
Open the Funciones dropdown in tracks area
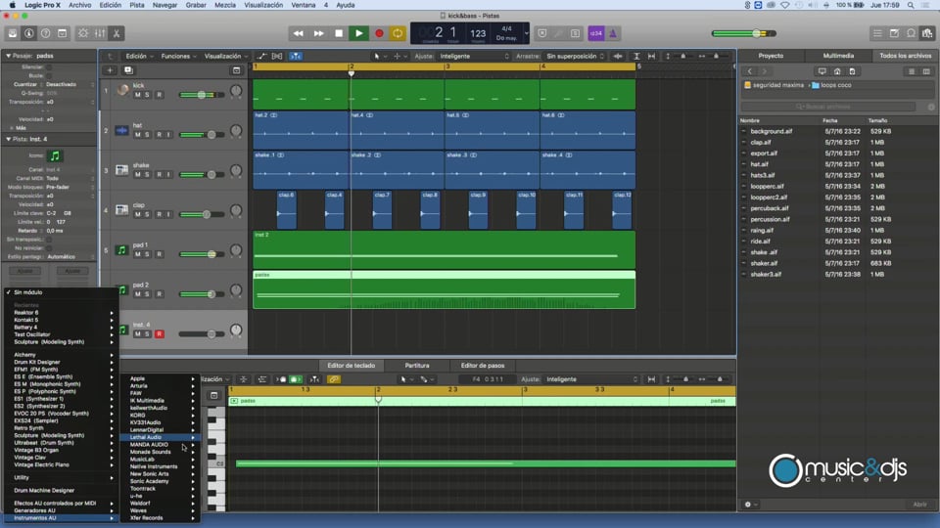click(178, 57)
